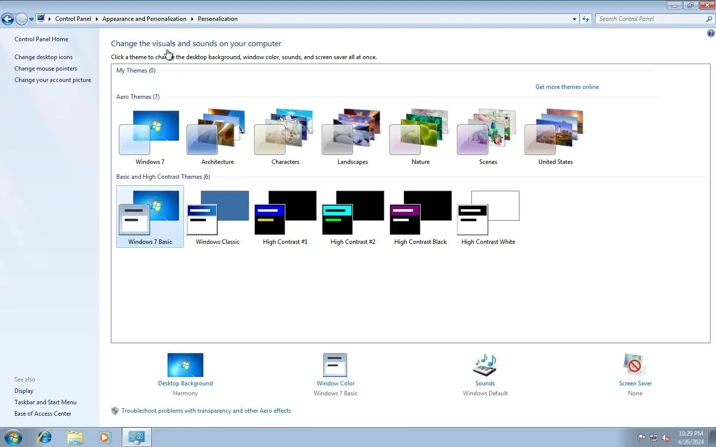Open the help question mark icon
The image size is (716, 447).
(x=711, y=33)
